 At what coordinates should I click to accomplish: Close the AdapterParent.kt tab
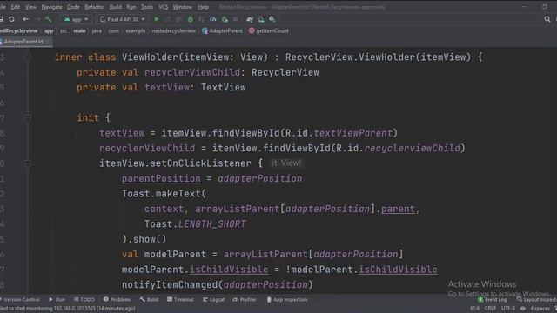point(49,42)
